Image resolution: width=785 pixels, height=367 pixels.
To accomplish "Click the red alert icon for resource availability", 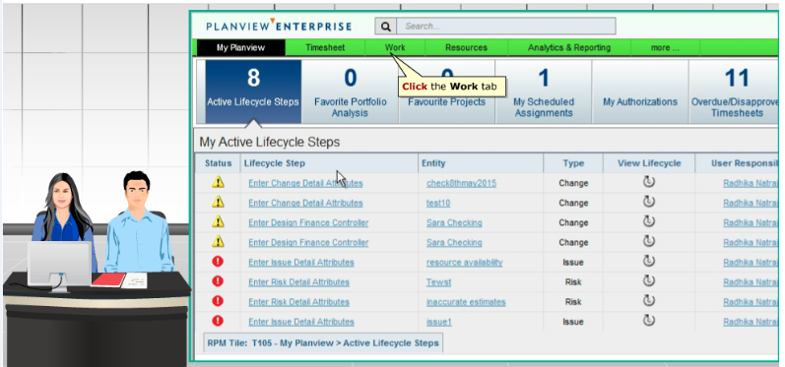I will point(218,262).
